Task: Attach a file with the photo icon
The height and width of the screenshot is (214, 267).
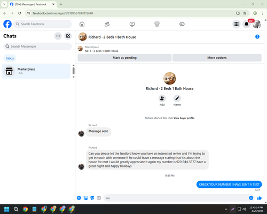Action: pos(85,198)
